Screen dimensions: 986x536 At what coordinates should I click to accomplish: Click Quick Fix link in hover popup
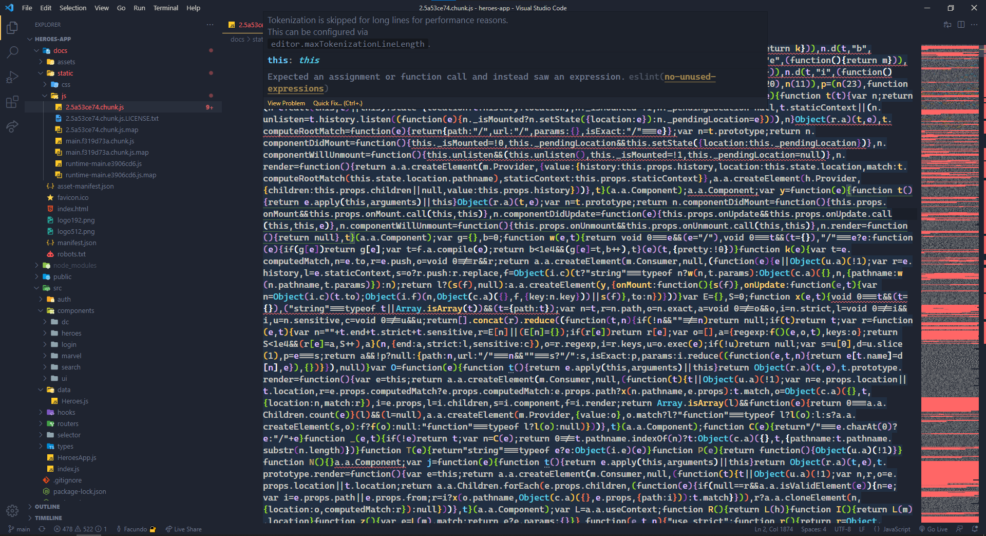pyautogui.click(x=338, y=103)
